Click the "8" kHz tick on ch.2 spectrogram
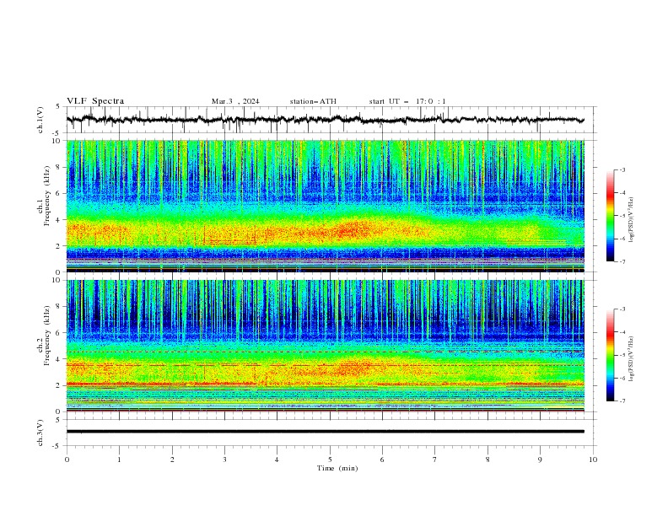 click(60, 307)
